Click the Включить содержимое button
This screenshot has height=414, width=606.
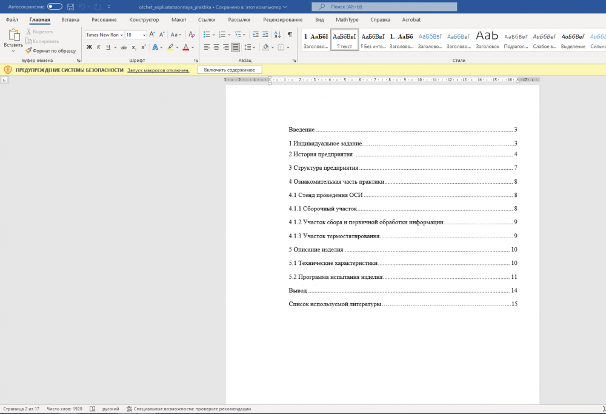click(230, 70)
